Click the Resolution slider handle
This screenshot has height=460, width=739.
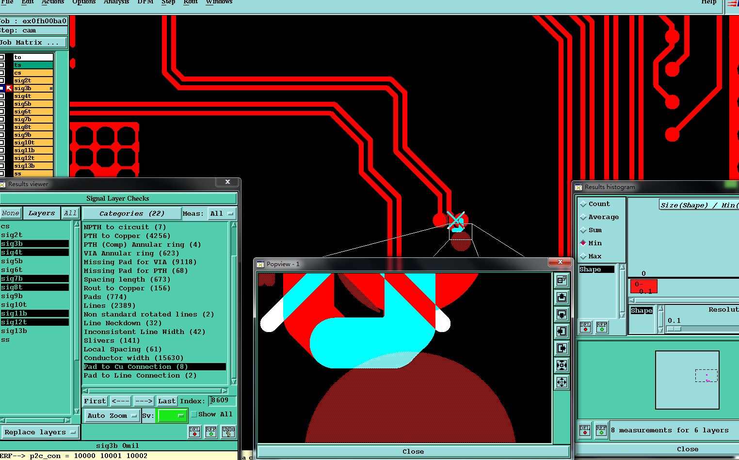[674, 329]
